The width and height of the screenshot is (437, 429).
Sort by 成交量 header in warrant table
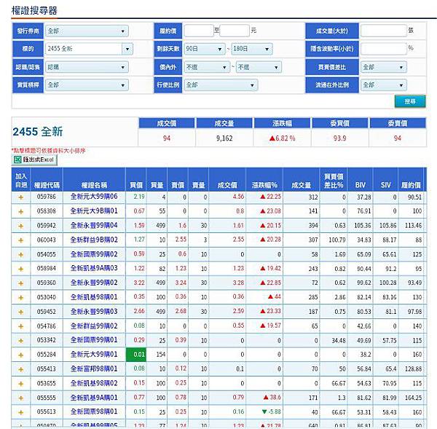click(301, 185)
